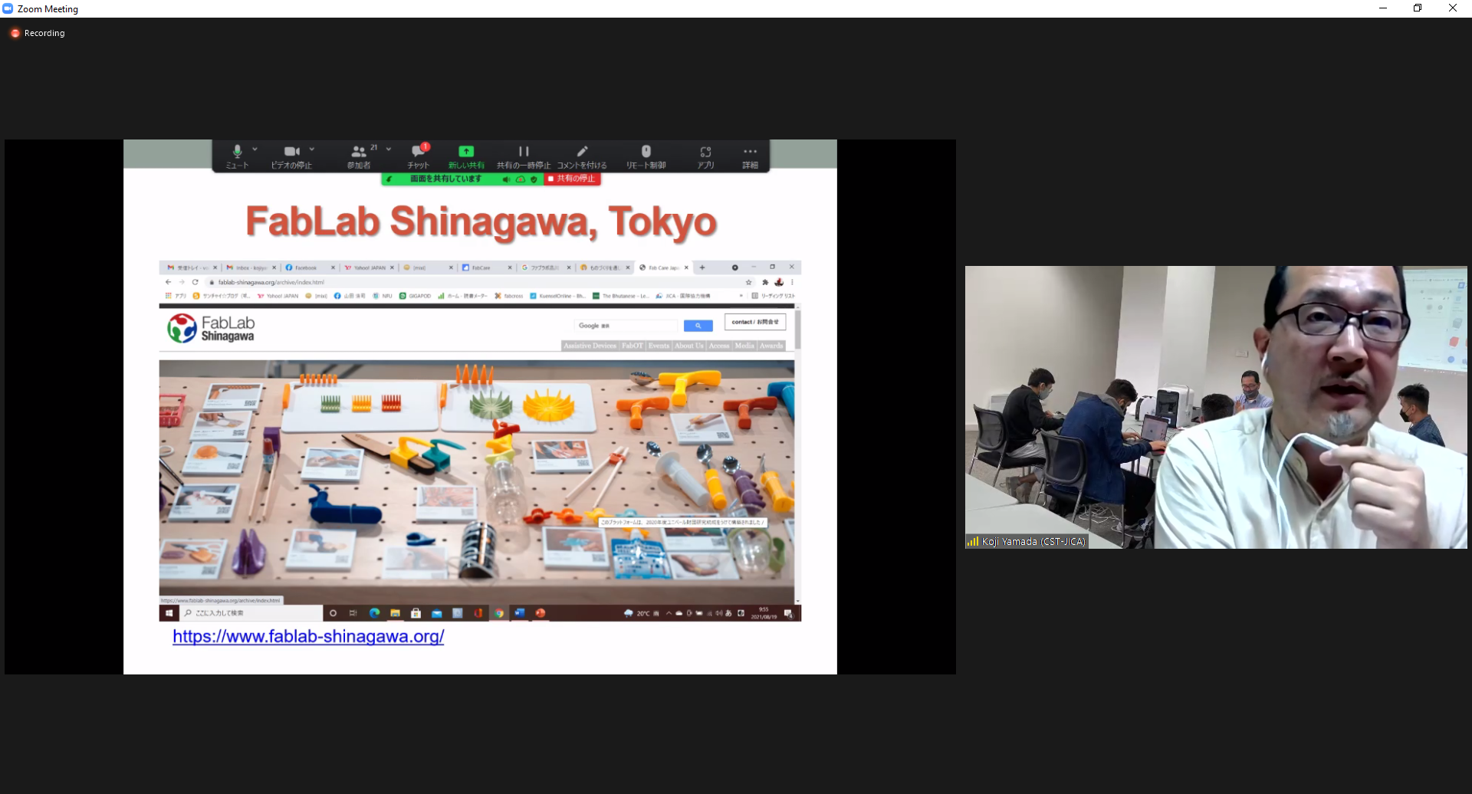The image size is (1472, 794).
Task: Click the contact / お問合せ button
Action: click(755, 322)
